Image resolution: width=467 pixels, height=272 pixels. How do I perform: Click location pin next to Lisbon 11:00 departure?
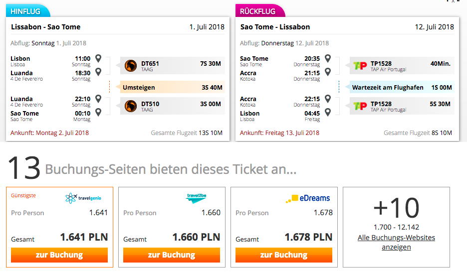tap(98, 58)
